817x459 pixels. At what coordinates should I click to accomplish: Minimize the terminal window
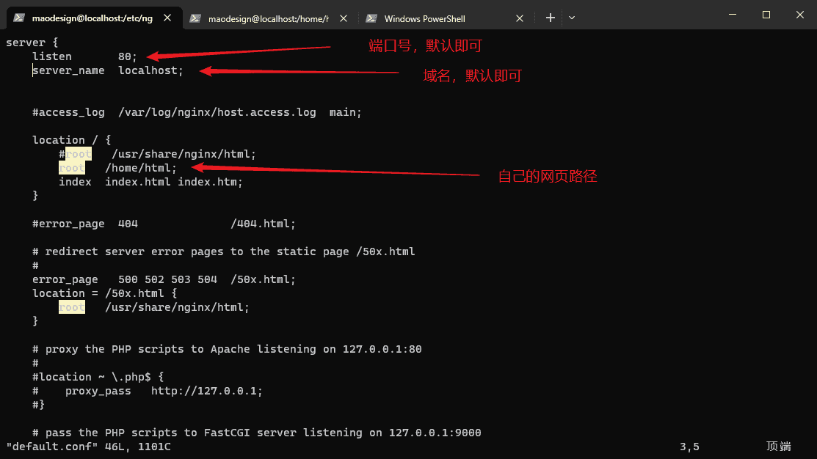(732, 15)
